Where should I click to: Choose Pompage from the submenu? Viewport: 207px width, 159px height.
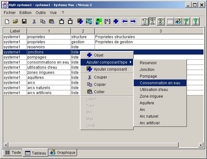pyautogui.click(x=160, y=76)
